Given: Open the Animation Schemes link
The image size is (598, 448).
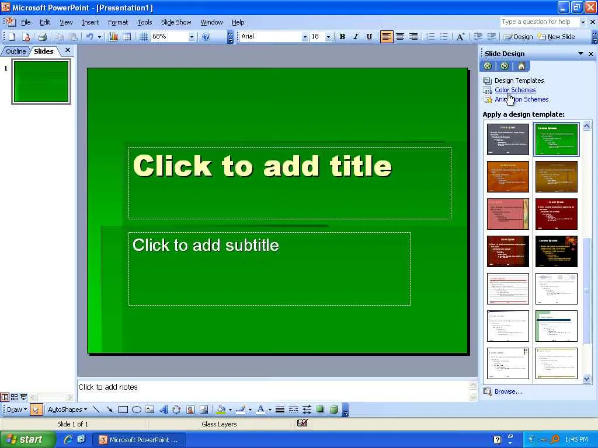Looking at the screenshot, I should 521,99.
